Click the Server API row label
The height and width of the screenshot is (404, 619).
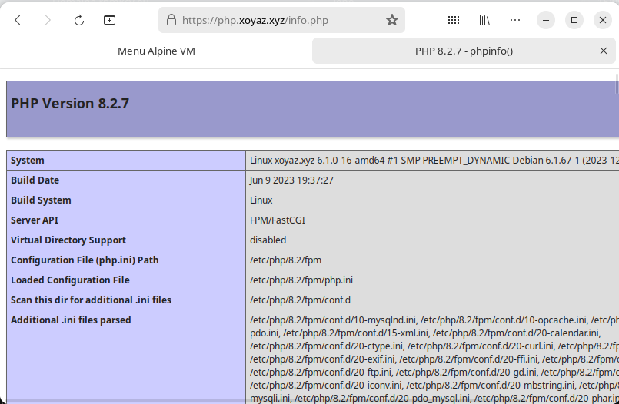coord(35,220)
